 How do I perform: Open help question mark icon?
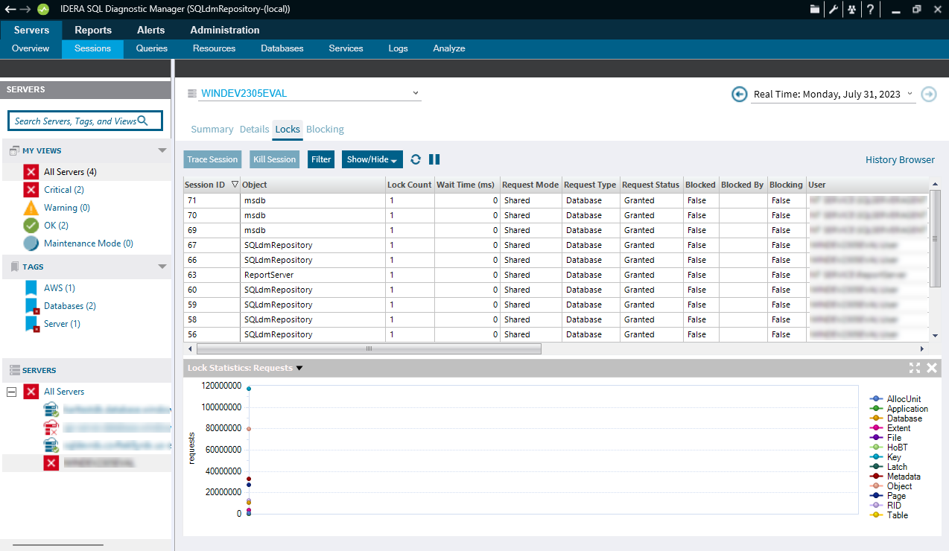click(x=869, y=10)
